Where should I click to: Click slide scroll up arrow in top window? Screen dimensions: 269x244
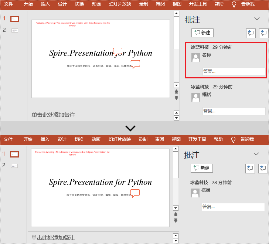pyautogui.click(x=176, y=13)
